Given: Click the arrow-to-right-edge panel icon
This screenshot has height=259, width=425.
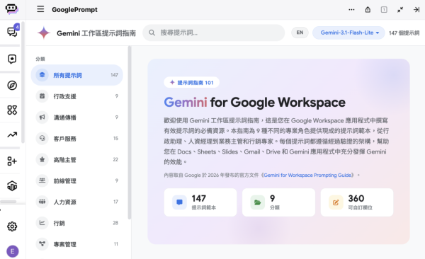Looking at the screenshot, I should click(416, 9).
